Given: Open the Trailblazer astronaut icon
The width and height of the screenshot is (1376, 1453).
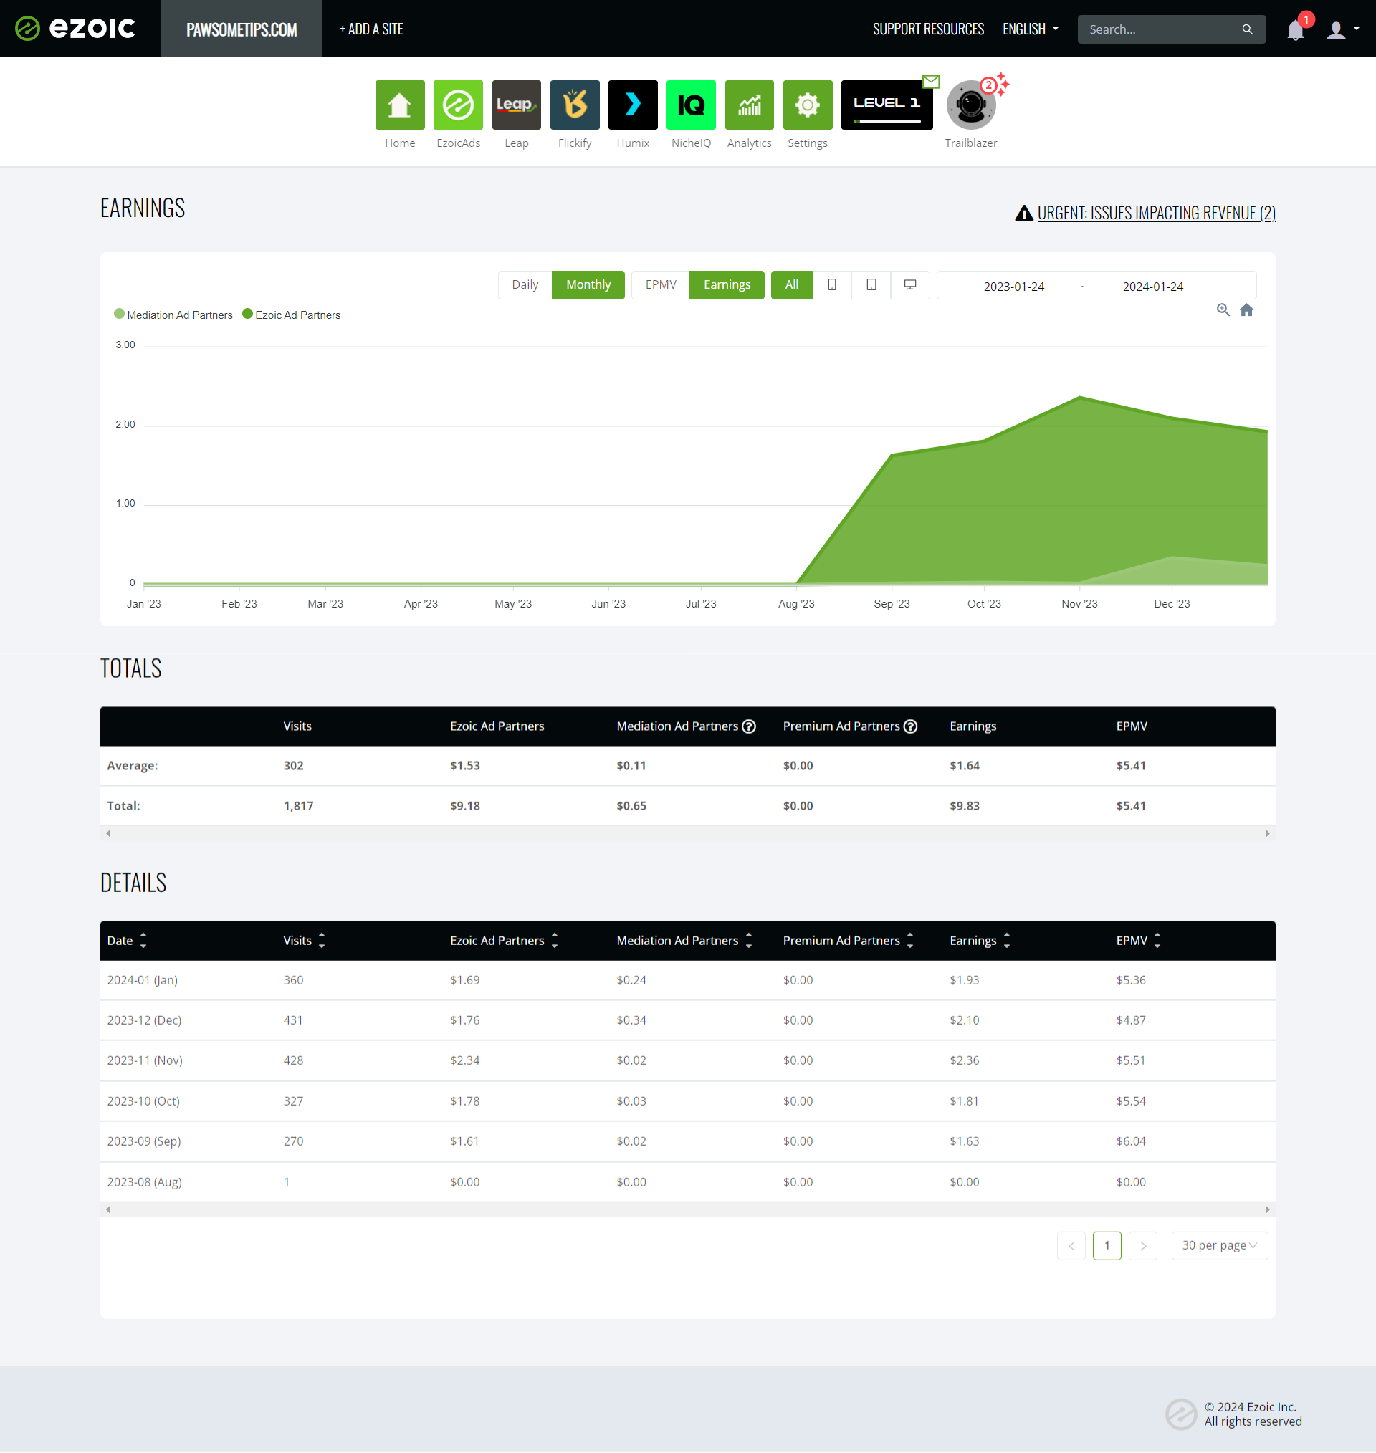Looking at the screenshot, I should tap(970, 105).
